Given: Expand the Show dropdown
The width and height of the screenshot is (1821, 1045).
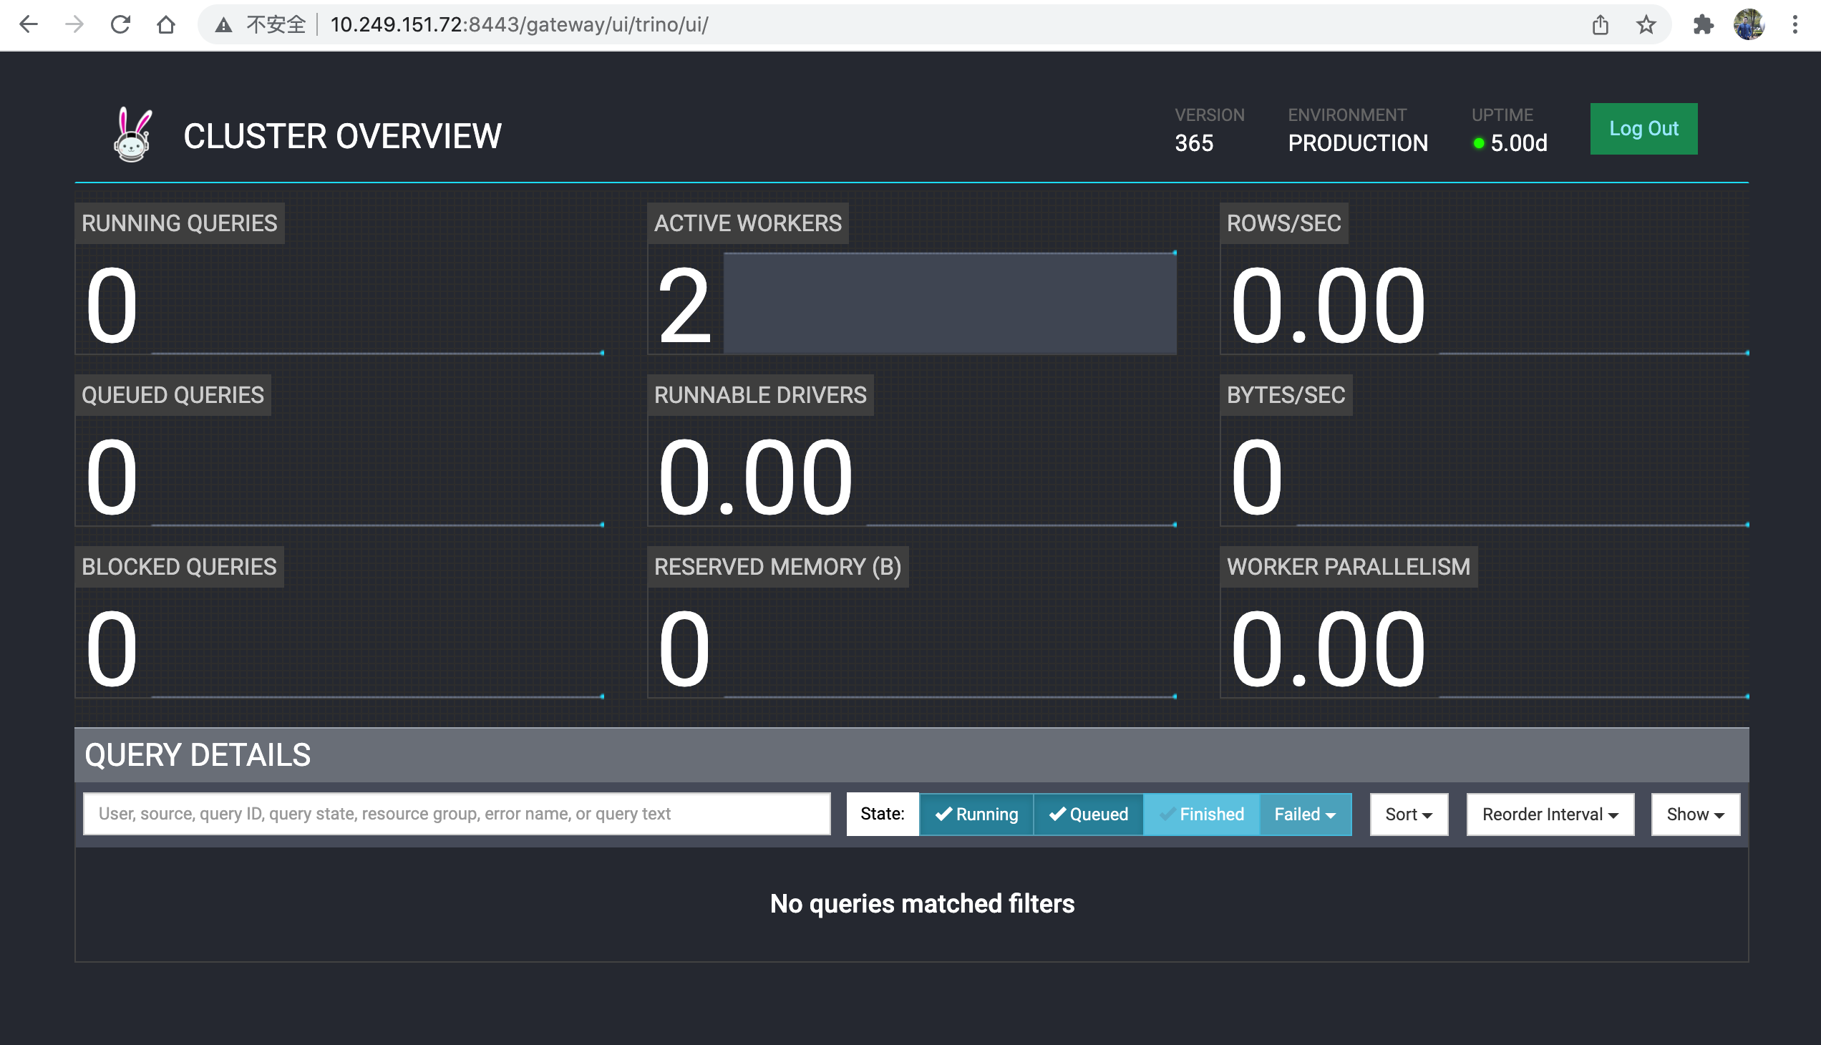Looking at the screenshot, I should 1695,814.
